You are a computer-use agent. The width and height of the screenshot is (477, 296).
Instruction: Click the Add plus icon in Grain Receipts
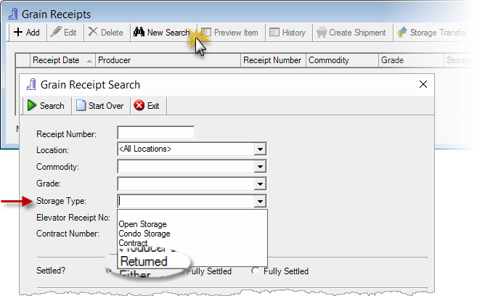click(18, 32)
